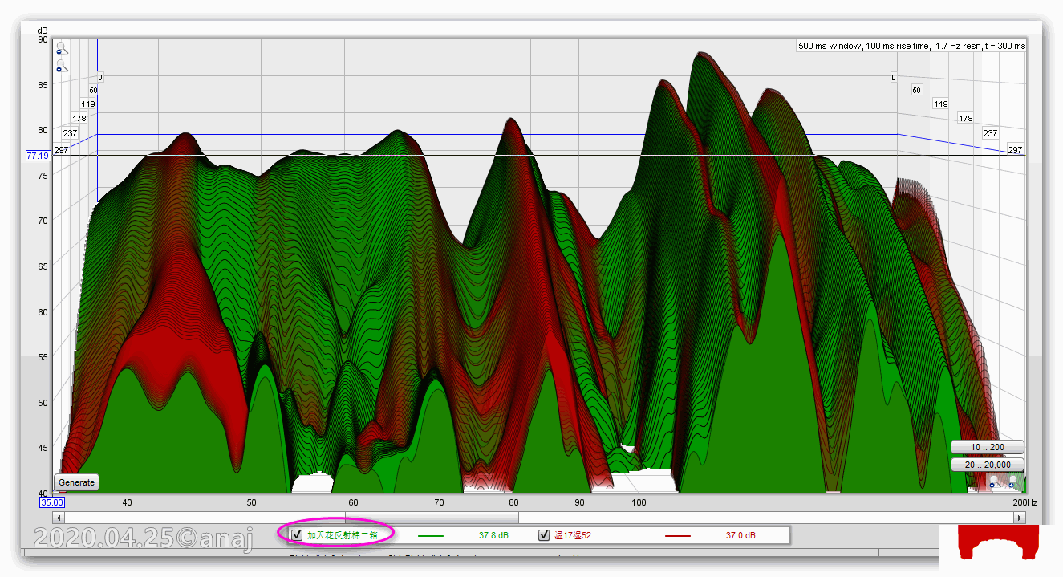
Task: Set frequency range to 20 .. 20,000
Action: [x=987, y=465]
